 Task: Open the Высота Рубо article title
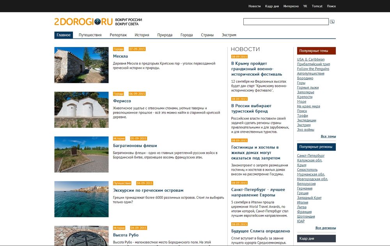tap(126, 235)
